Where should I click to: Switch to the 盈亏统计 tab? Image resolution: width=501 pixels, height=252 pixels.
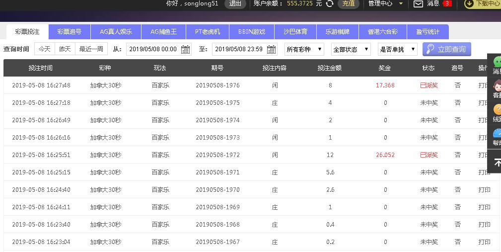(424, 32)
